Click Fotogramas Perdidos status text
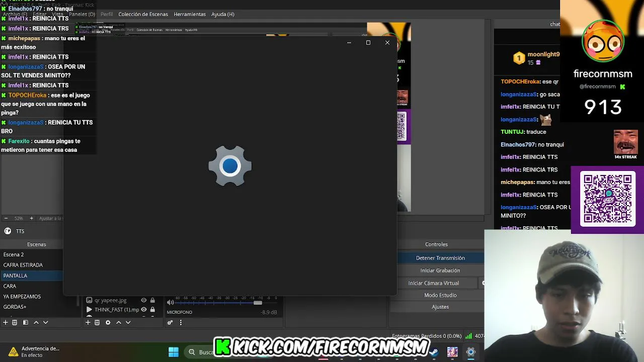The height and width of the screenshot is (362, 644). [427, 336]
